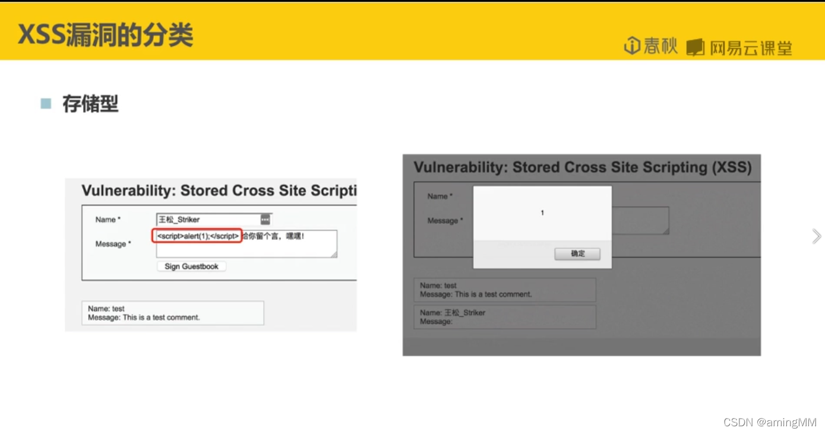This screenshot has height=434, width=825.
Task: Click the Name field containing 王松_Striker
Action: point(214,220)
